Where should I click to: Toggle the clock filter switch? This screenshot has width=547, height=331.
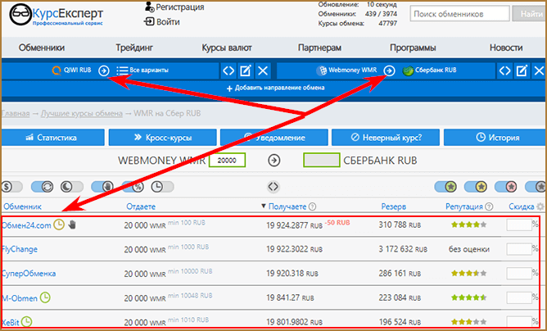pos(163,187)
